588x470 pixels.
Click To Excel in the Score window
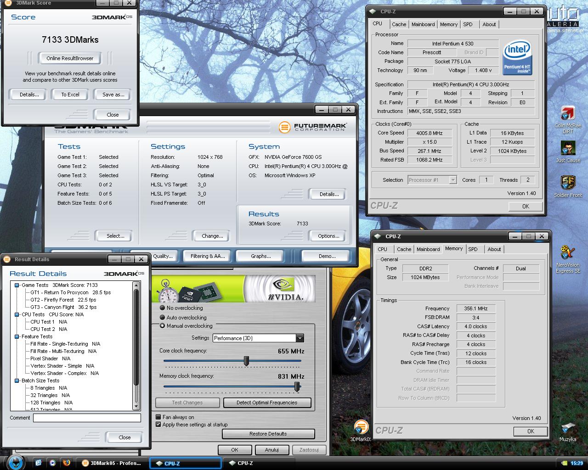[70, 95]
